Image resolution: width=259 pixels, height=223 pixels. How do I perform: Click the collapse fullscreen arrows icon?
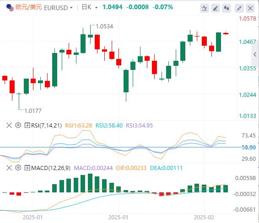(x=239, y=8)
